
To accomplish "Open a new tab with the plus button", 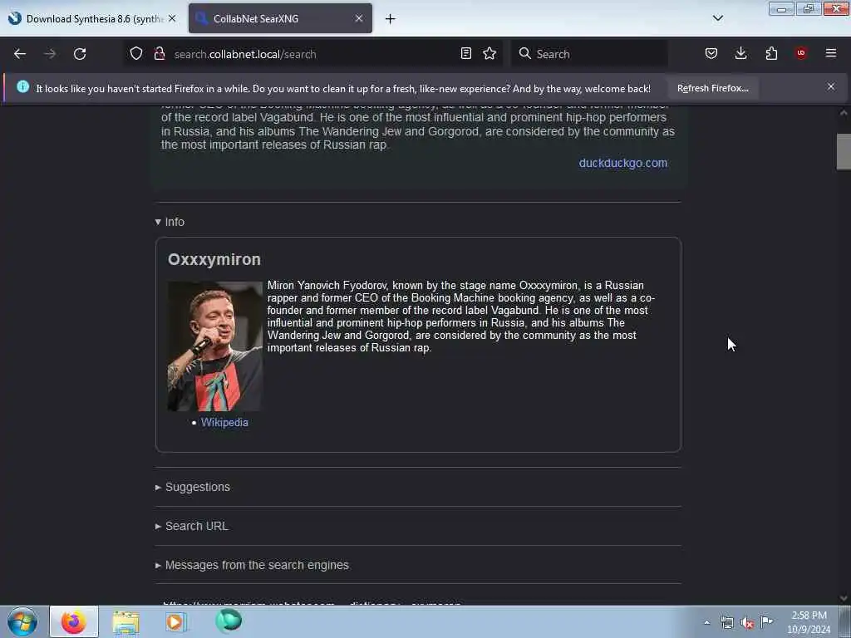I will (391, 19).
